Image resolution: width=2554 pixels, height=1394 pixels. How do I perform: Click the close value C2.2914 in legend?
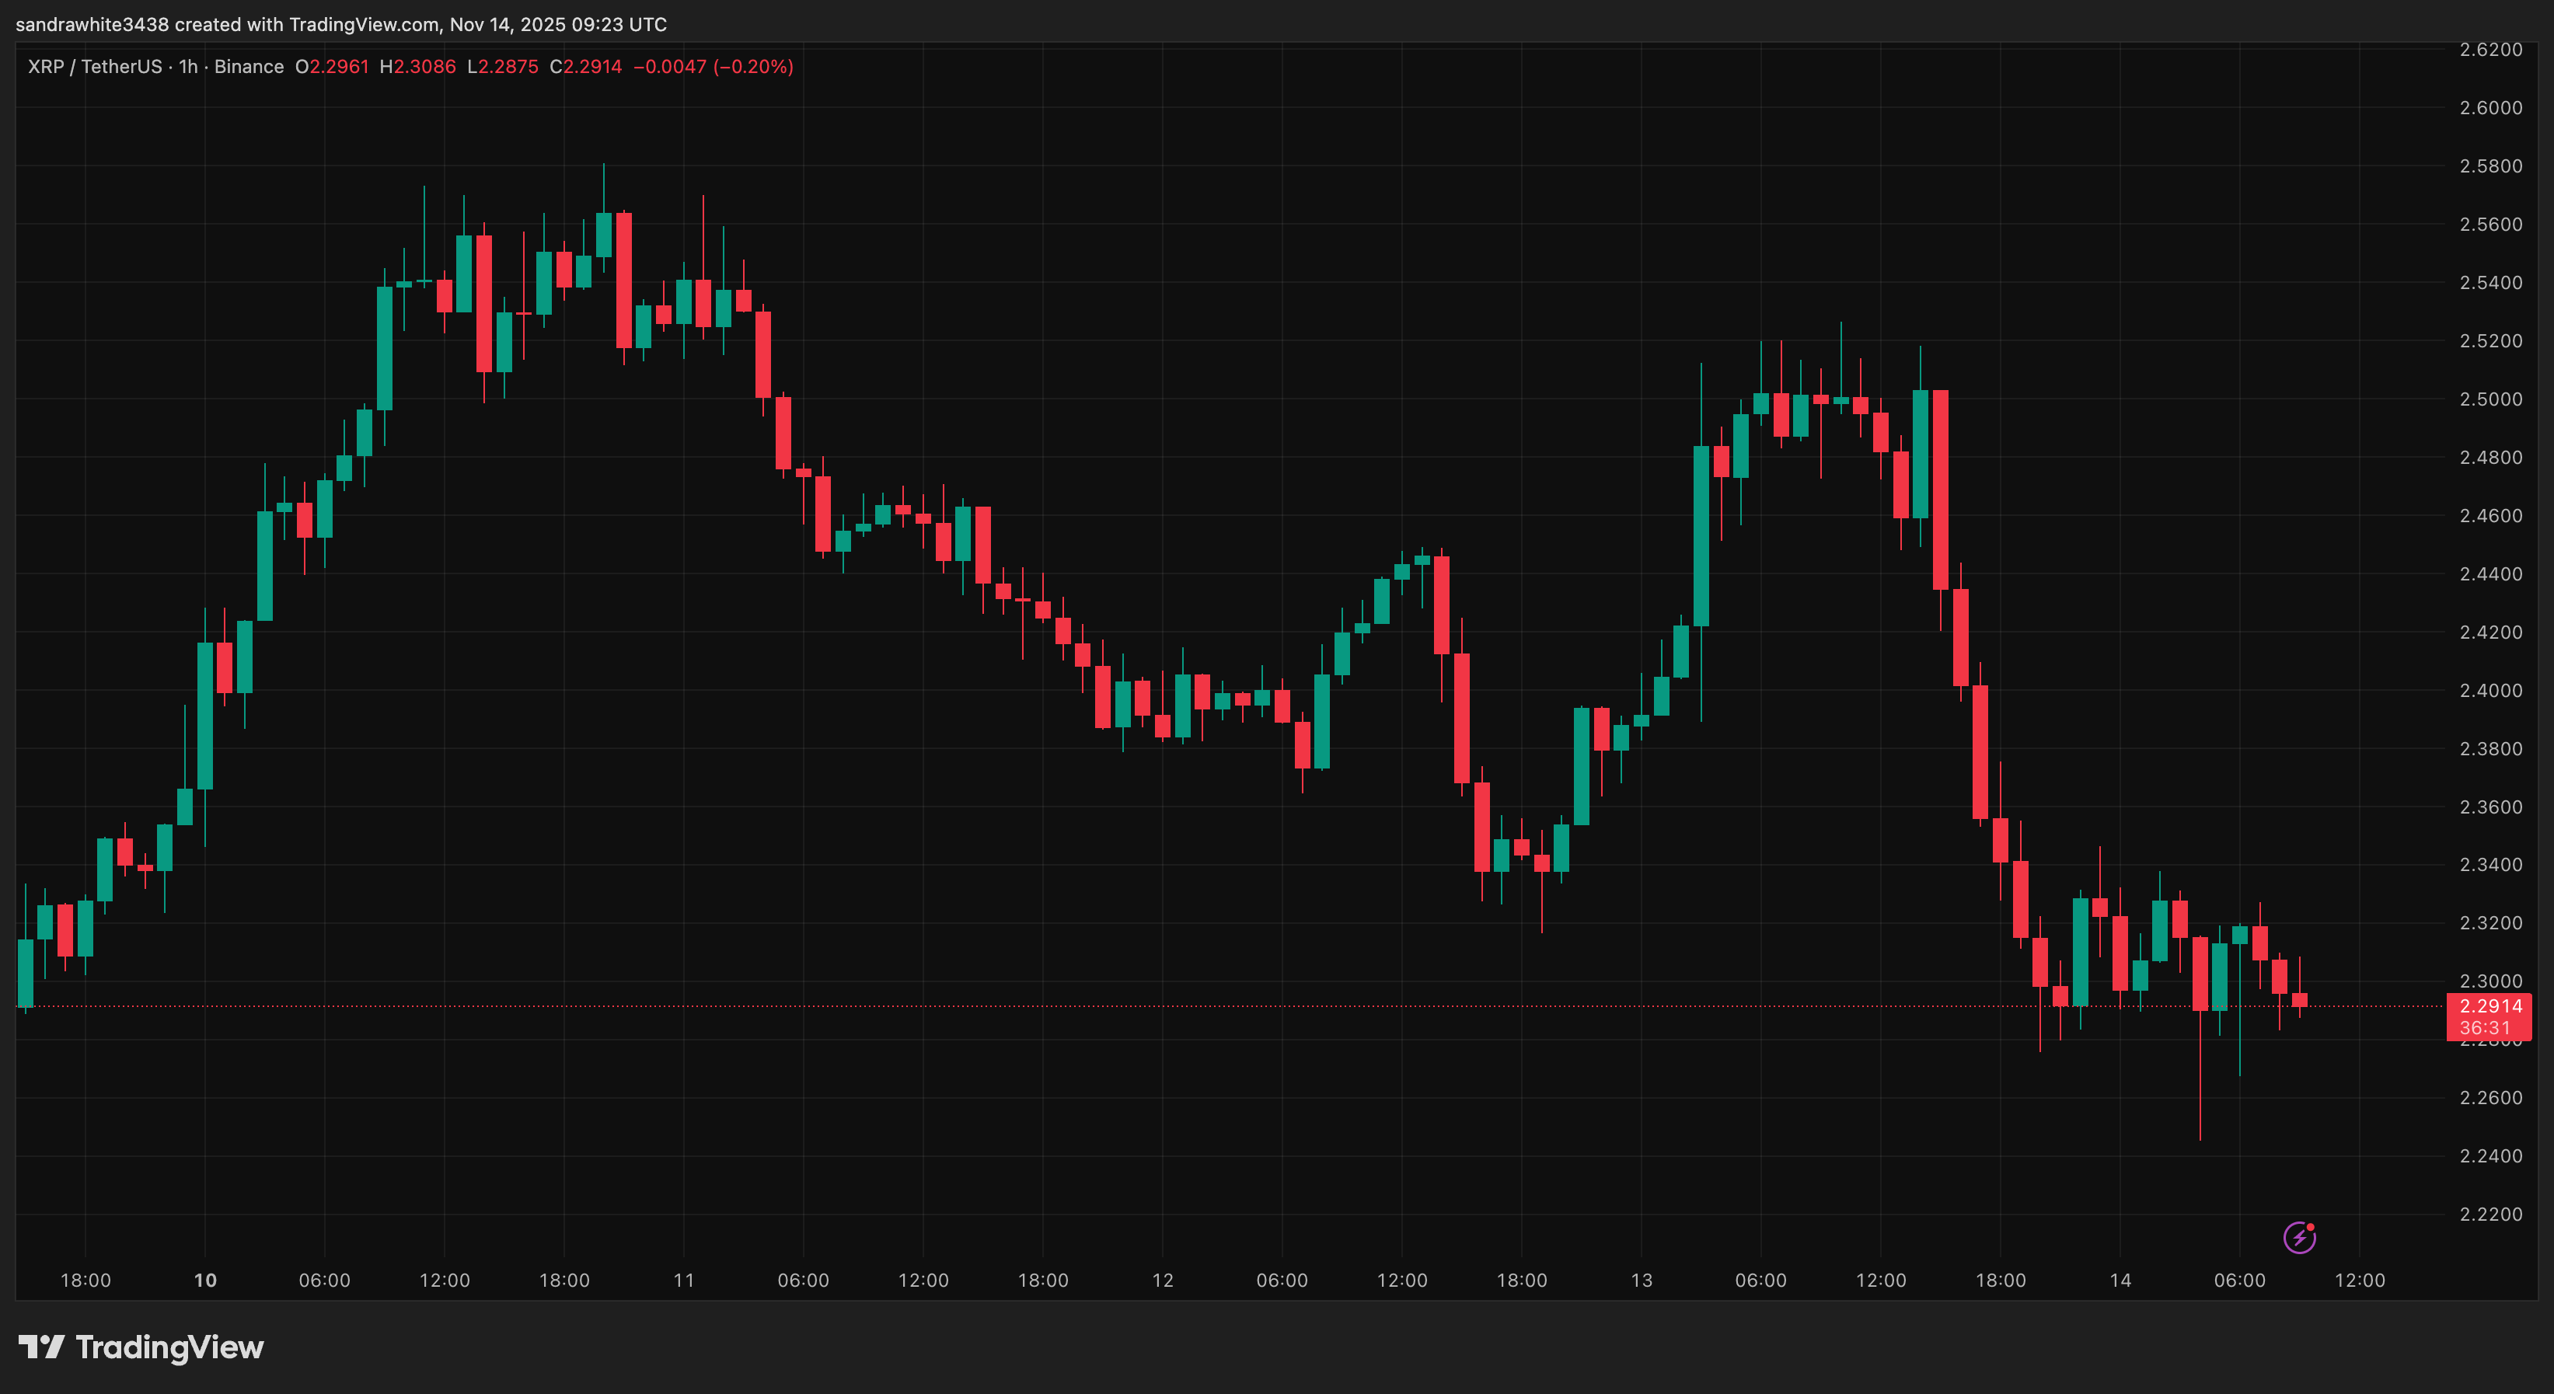586,66
